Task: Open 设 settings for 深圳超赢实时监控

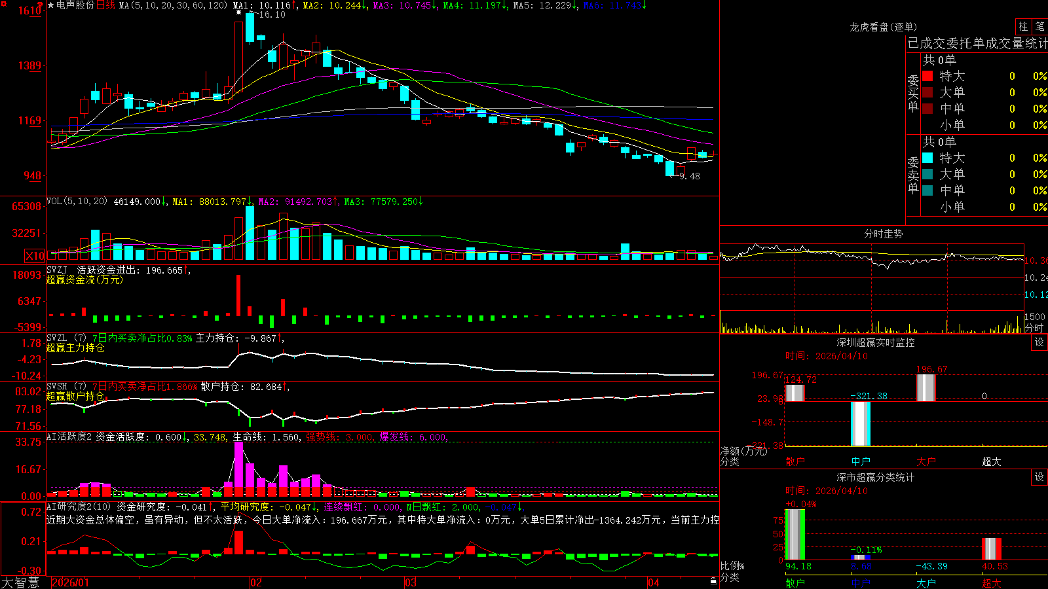Action: [x=1039, y=342]
